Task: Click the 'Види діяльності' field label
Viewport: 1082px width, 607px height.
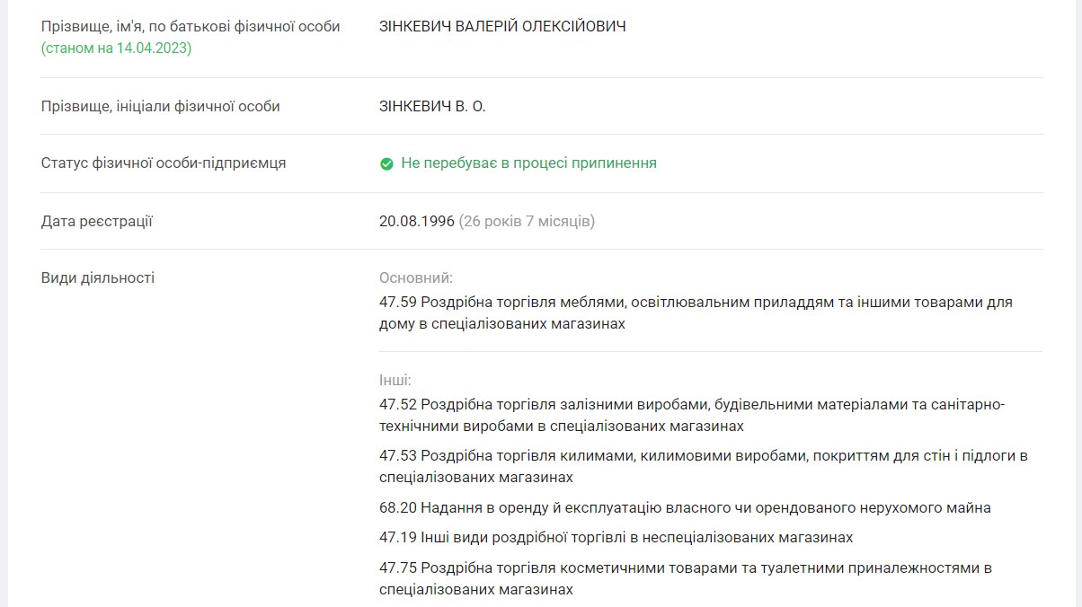Action: coord(98,278)
